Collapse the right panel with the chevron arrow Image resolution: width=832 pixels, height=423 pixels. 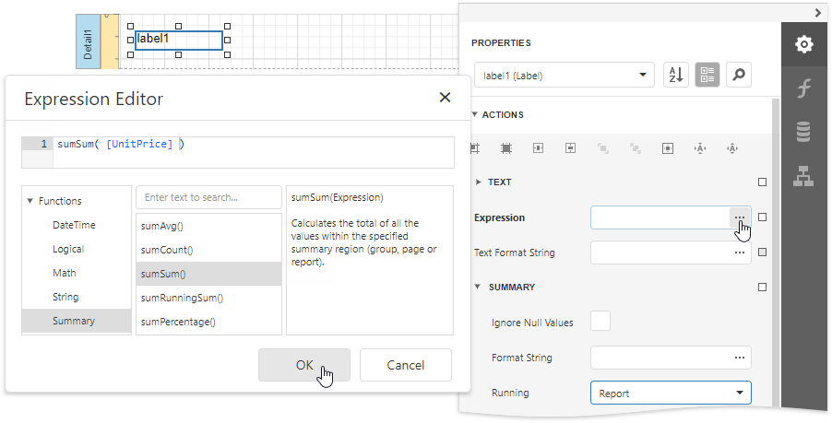pyautogui.click(x=817, y=13)
